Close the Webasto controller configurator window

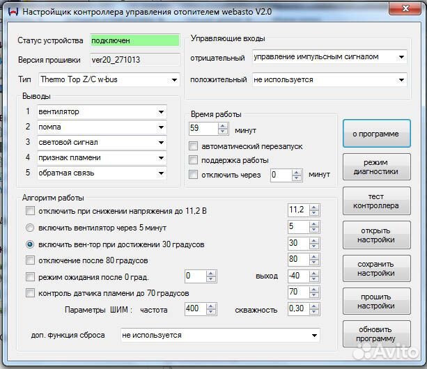pos(405,9)
